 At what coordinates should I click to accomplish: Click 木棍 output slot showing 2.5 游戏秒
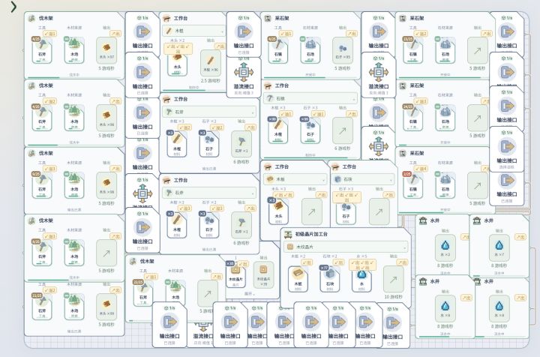point(211,63)
